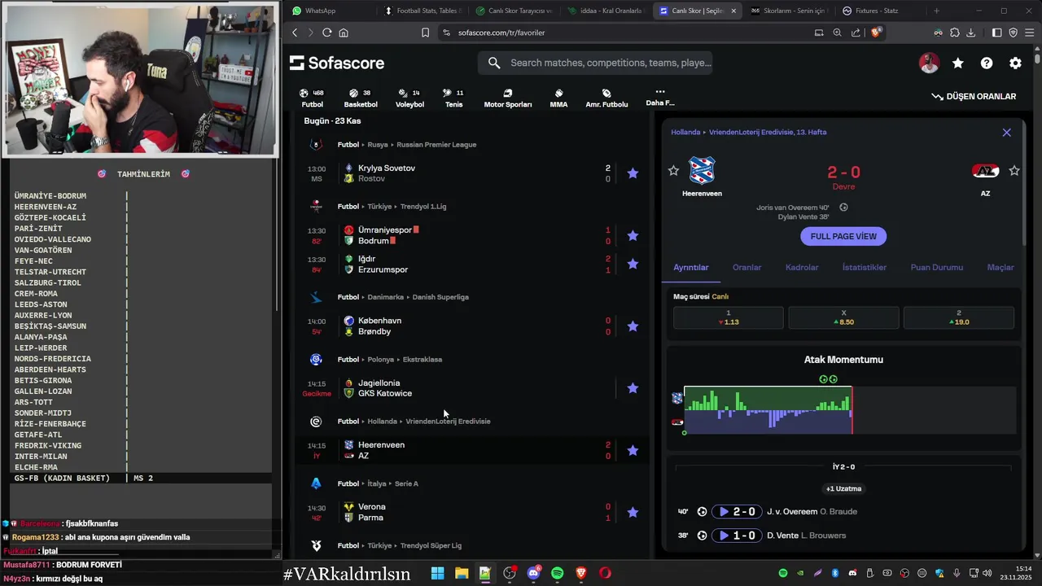The width and height of the screenshot is (1042, 586).
Task: Switch to the Ayrıntılar tab
Action: [691, 267]
